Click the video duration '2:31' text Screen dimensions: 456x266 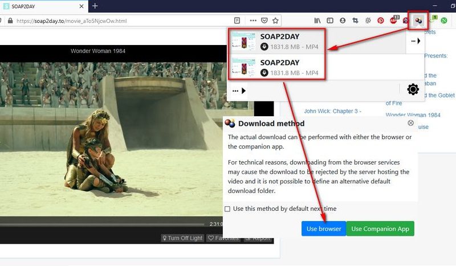click(x=216, y=224)
